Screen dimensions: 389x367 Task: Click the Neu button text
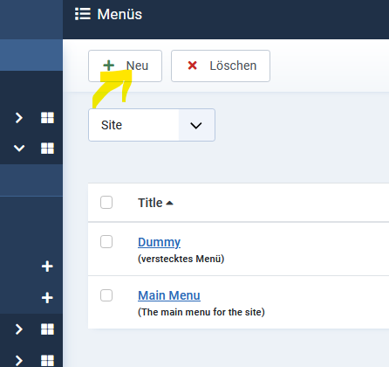pos(137,66)
